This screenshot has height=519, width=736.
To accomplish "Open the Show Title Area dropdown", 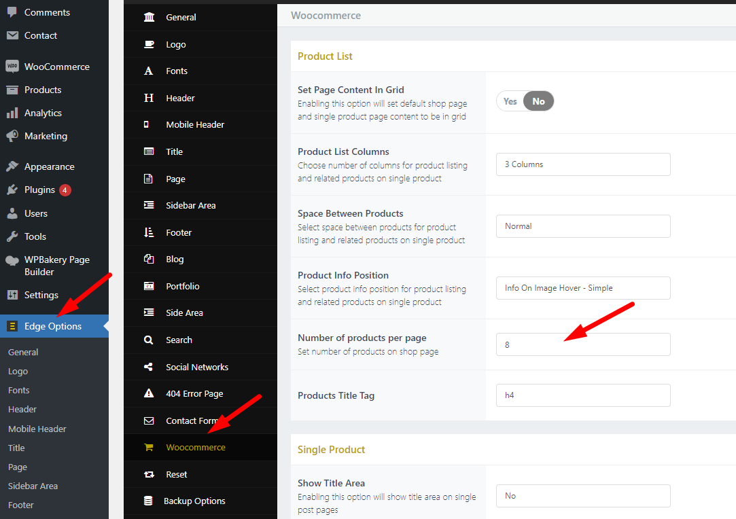I will click(x=583, y=496).
